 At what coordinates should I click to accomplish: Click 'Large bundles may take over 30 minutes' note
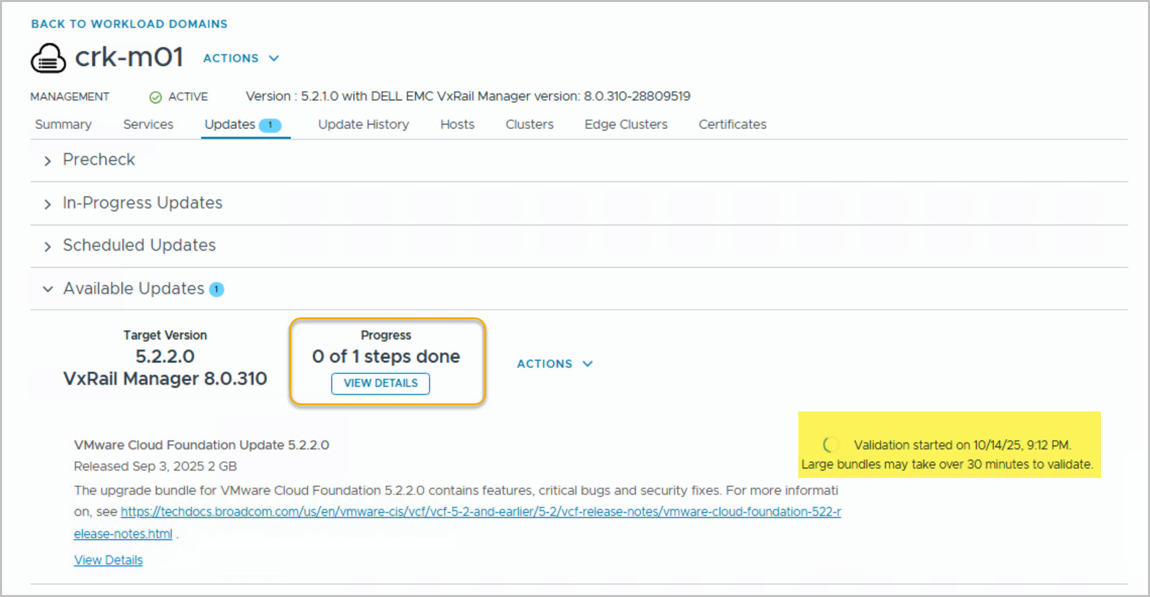point(947,465)
